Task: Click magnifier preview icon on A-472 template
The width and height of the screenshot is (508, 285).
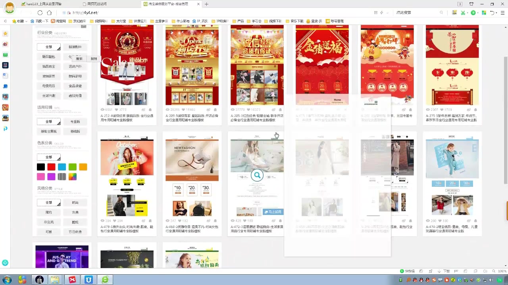Action: point(257,175)
